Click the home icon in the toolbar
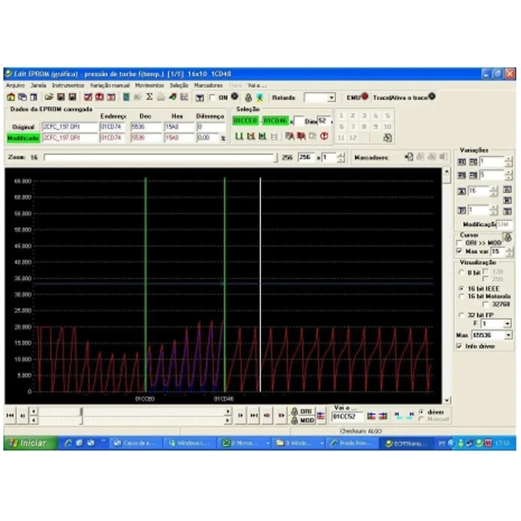Screen dimensions: 521x521 pyautogui.click(x=10, y=97)
